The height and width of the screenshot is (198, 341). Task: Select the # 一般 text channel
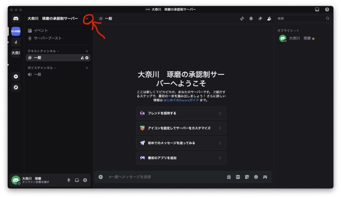[x=58, y=58]
